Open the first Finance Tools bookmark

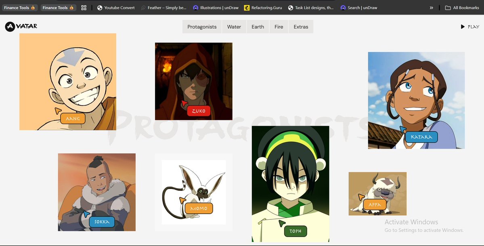click(20, 8)
